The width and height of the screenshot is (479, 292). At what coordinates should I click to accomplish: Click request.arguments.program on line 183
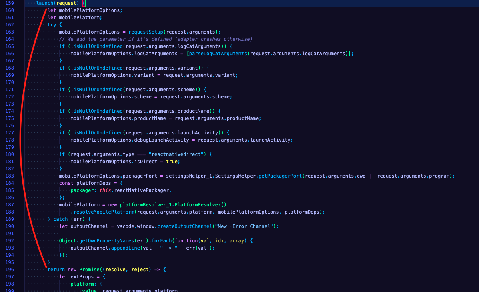point(413,176)
